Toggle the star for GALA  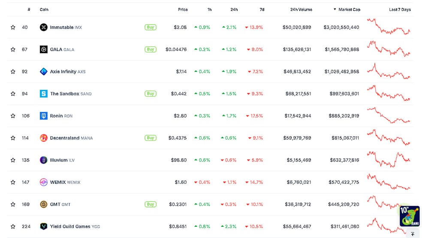click(x=13, y=49)
